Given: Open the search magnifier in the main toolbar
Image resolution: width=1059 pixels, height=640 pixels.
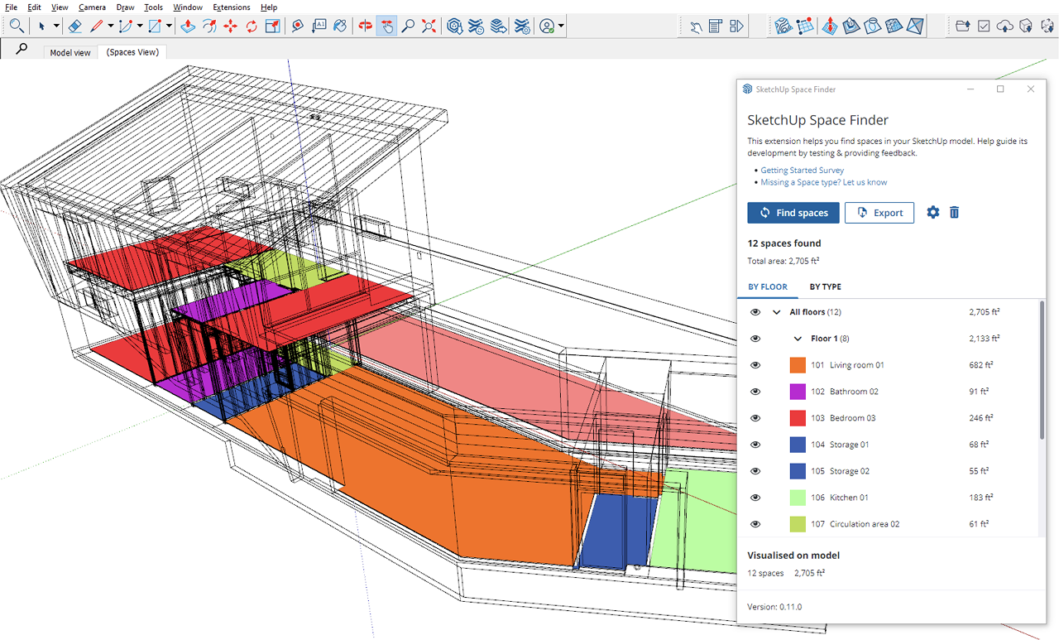Looking at the screenshot, I should (17, 26).
